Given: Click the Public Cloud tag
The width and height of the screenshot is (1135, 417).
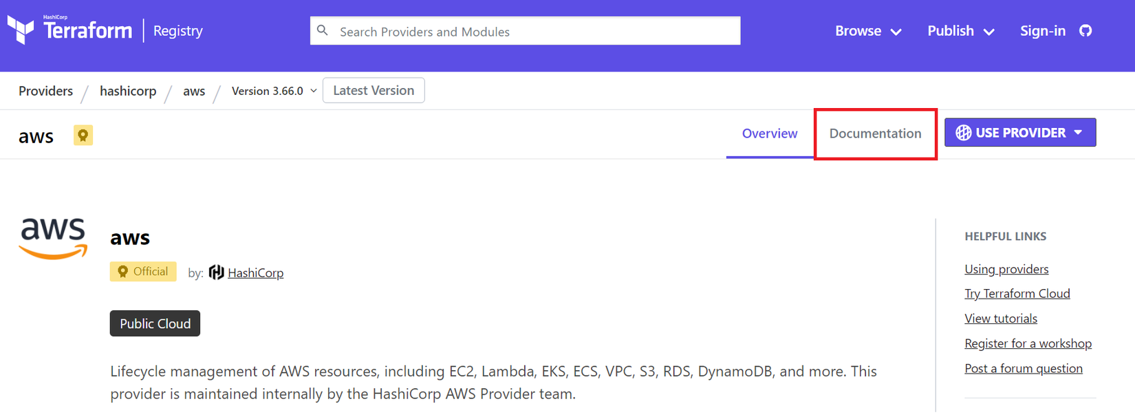Looking at the screenshot, I should point(155,323).
